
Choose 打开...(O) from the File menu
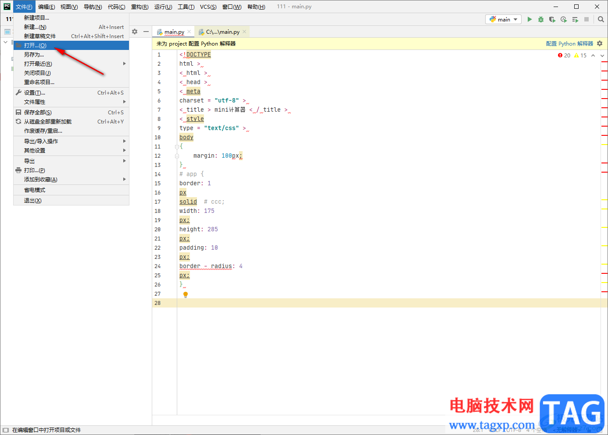[35, 46]
